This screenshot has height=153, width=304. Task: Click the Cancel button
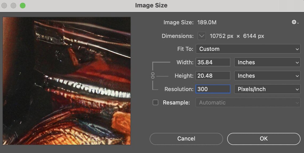pyautogui.click(x=186, y=139)
